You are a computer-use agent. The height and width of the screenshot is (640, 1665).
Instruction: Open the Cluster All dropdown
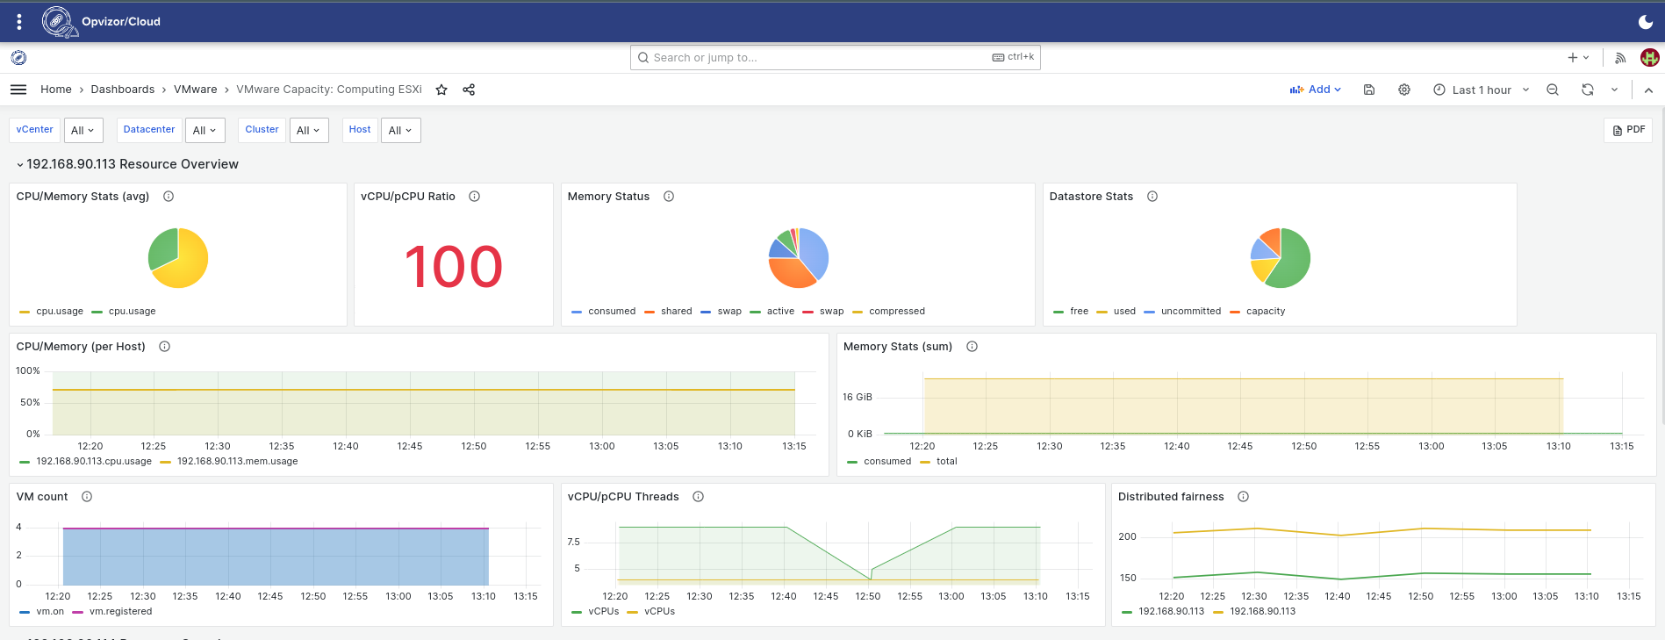(x=309, y=130)
